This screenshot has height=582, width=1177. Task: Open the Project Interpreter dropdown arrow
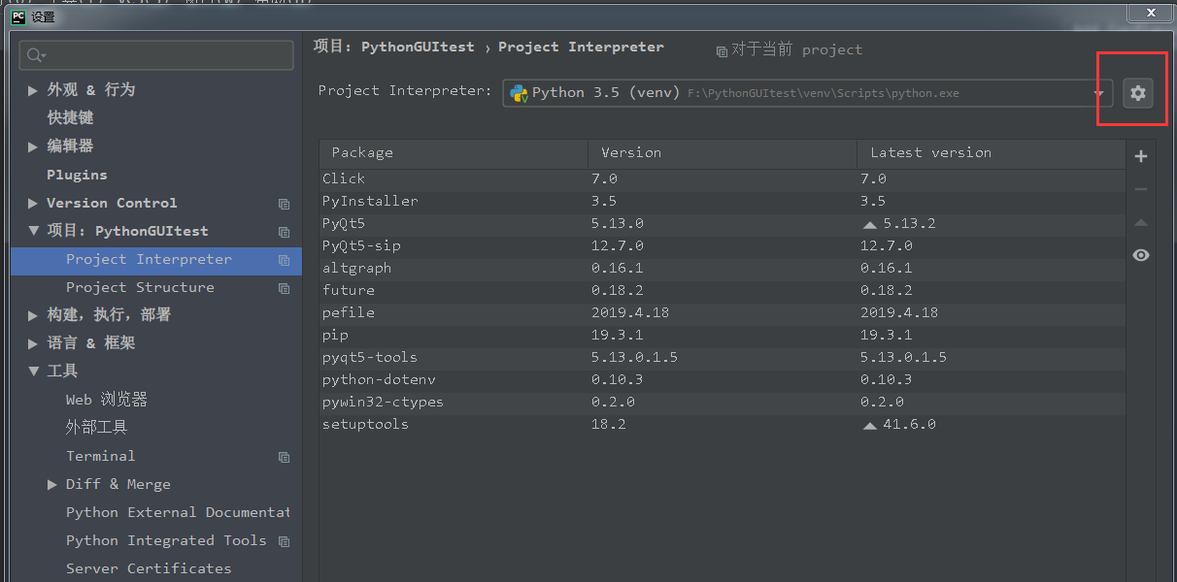1099,93
